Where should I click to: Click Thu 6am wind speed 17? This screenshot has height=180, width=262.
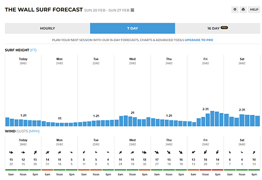click(x=157, y=160)
